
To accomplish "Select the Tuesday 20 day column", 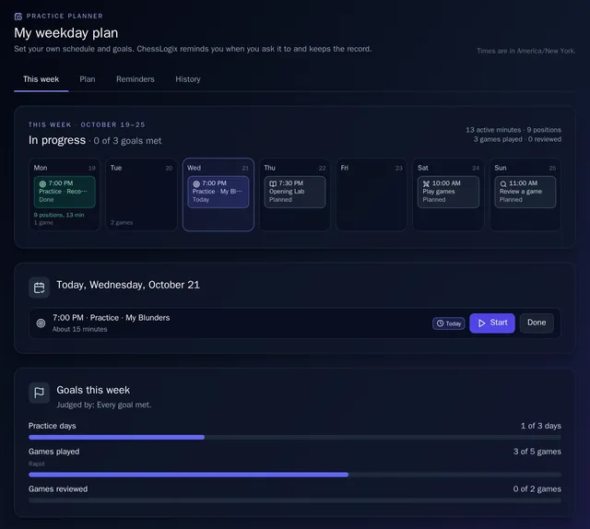I will click(x=141, y=194).
